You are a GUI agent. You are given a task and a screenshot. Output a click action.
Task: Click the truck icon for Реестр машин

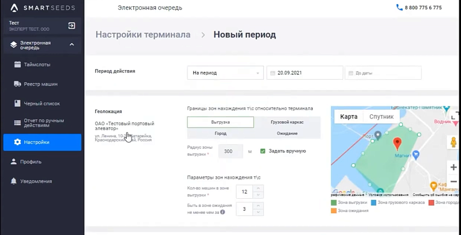pos(17,84)
